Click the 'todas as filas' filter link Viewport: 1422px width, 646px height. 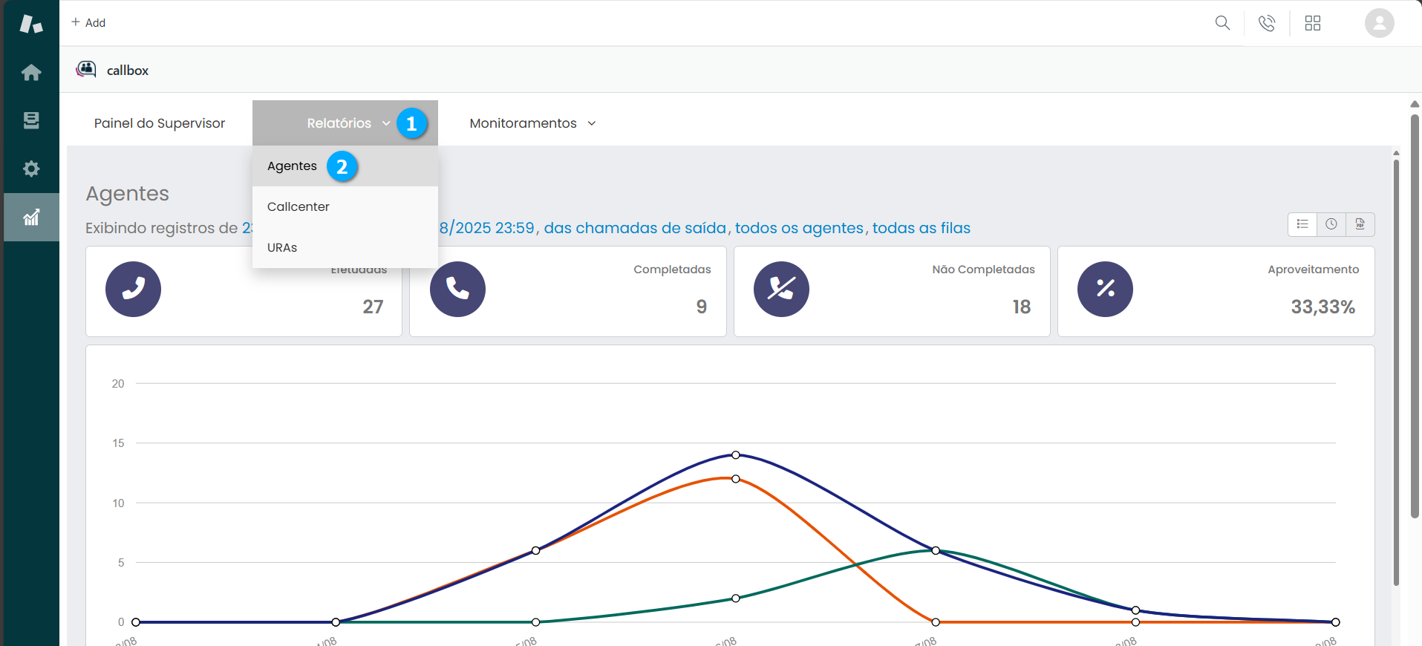pyautogui.click(x=921, y=228)
